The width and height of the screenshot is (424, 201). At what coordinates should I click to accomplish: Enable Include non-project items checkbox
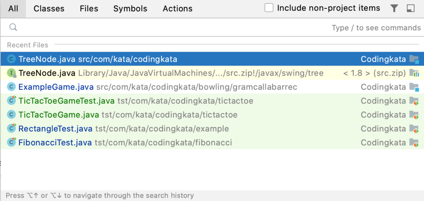[x=269, y=8]
